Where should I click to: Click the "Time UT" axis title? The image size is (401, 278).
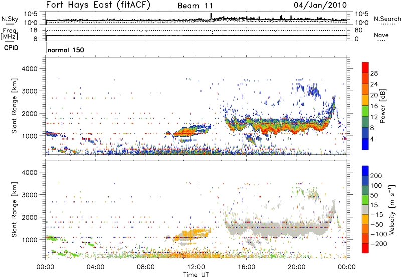[x=196, y=275]
